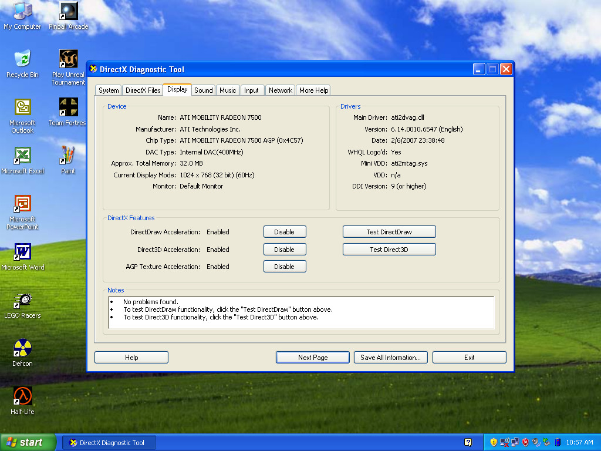601x451 pixels.
Task: Open the DirectX Files tab
Action: [143, 90]
